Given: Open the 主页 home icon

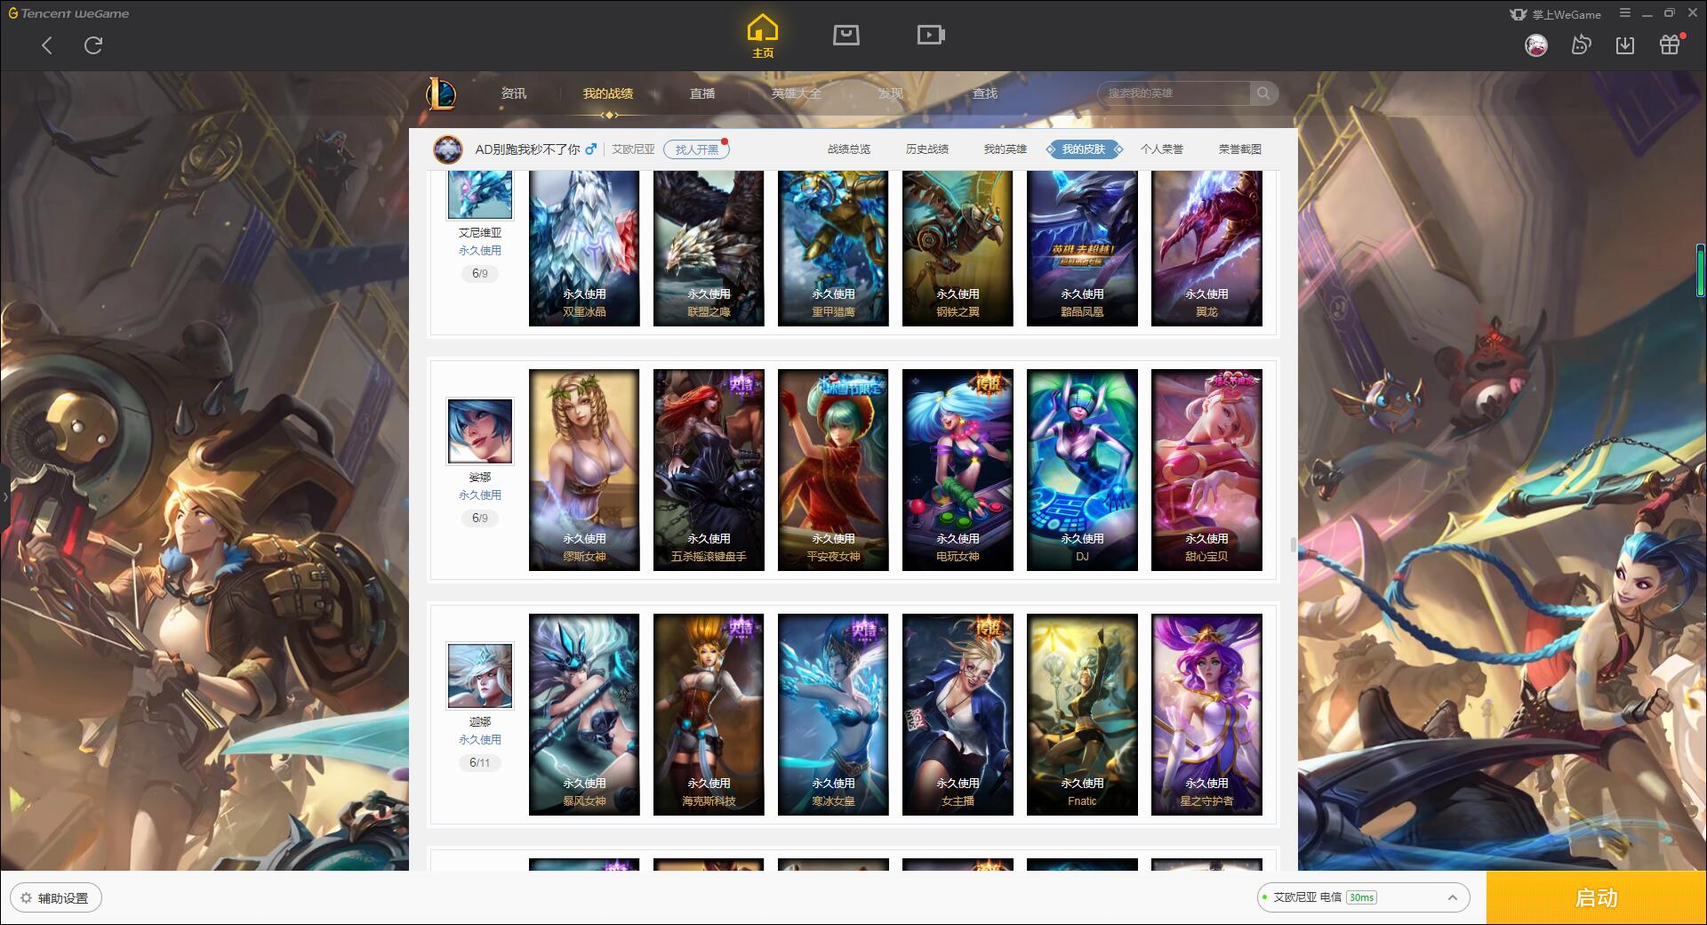Looking at the screenshot, I should point(763,36).
